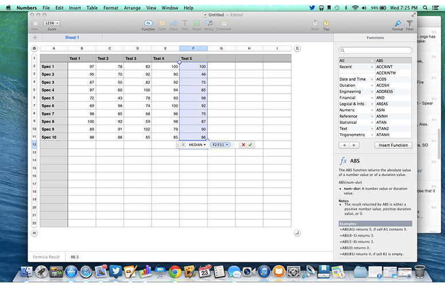The image size is (445, 287).
Task: Select the ACCRINT function in list
Action: click(393, 67)
